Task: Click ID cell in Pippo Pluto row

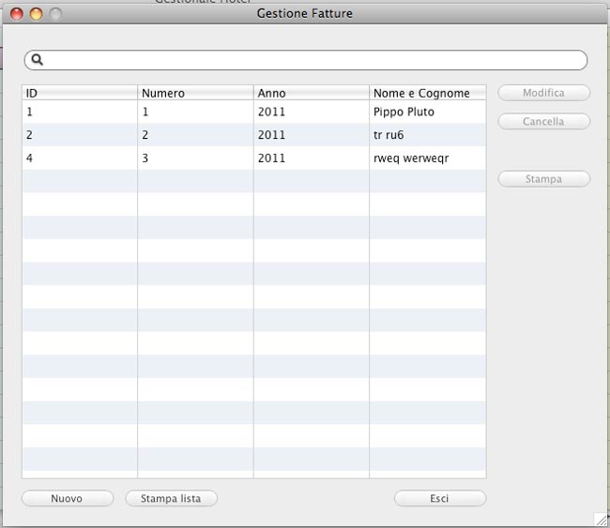Action: [x=80, y=112]
